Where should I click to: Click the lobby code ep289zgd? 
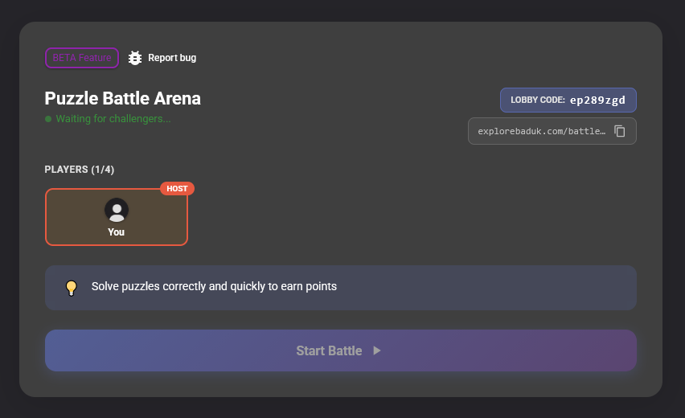(597, 100)
